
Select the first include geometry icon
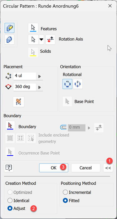10,138
